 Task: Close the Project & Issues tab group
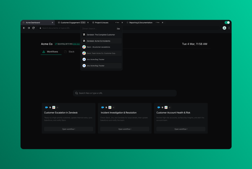[x=122, y=23]
